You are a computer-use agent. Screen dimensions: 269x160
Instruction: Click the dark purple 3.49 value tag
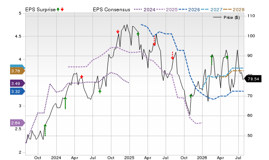pyautogui.click(x=18, y=84)
